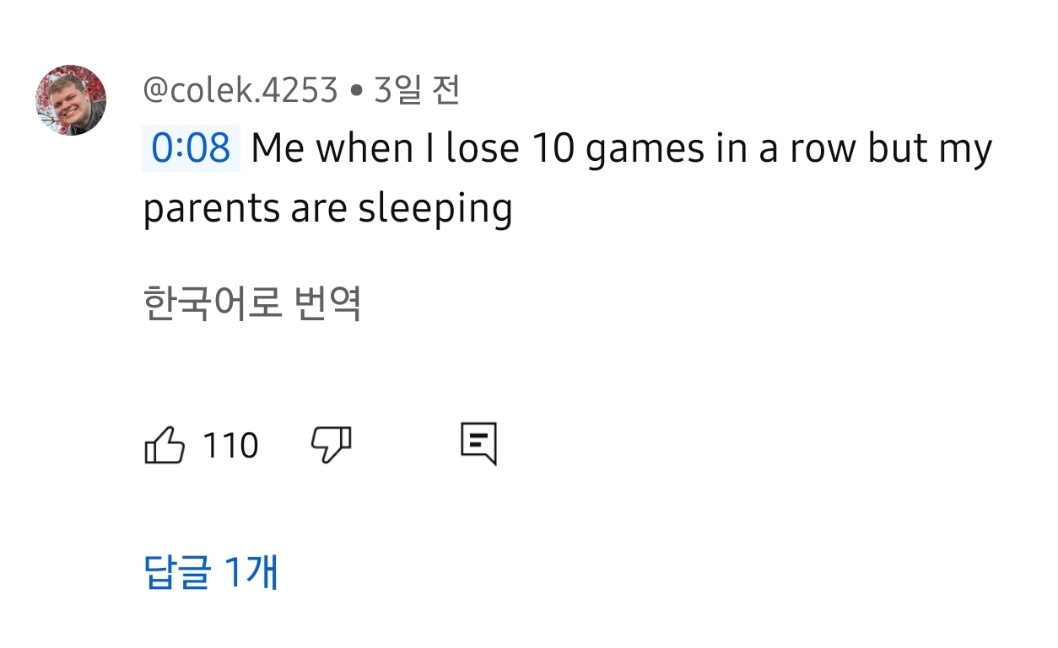Open colek.4253's profile picture
Image resolution: width=1058 pixels, height=648 pixels.
tap(71, 100)
